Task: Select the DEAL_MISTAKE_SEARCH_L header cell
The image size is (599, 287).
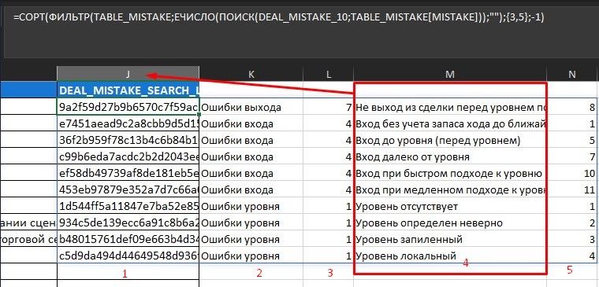Action: click(128, 90)
